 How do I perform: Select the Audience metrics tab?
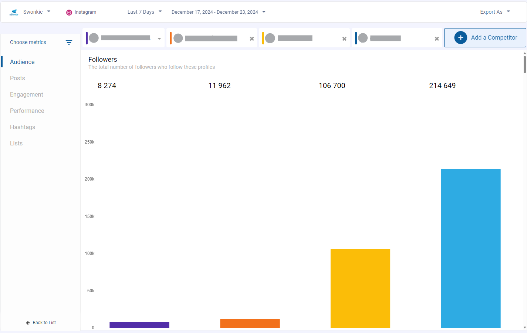pyautogui.click(x=22, y=62)
